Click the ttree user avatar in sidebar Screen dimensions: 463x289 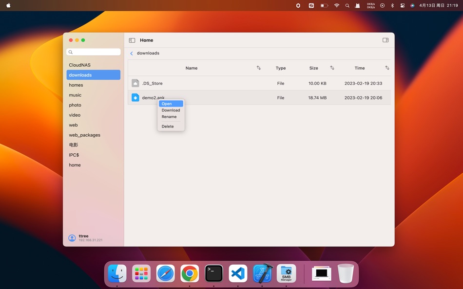click(72, 237)
